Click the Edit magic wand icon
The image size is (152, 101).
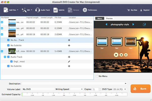[x=24, y=10]
